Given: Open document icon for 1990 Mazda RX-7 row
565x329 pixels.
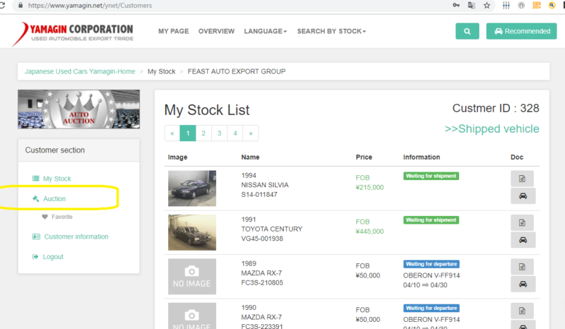Looking at the screenshot, I should [x=522, y=311].
